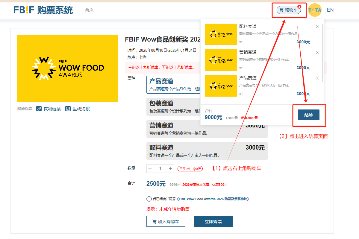This screenshot has height=239, width=359.
Task: Click the 营销赛道 title in cart
Action: pyautogui.click(x=248, y=52)
